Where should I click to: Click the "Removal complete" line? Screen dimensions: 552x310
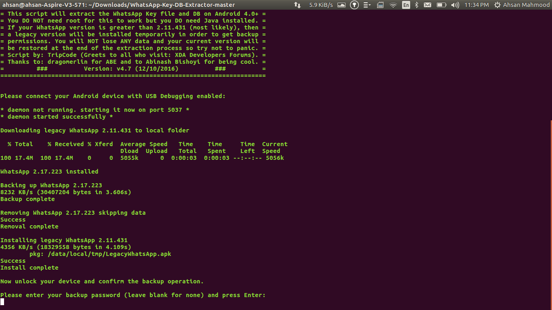click(x=29, y=226)
